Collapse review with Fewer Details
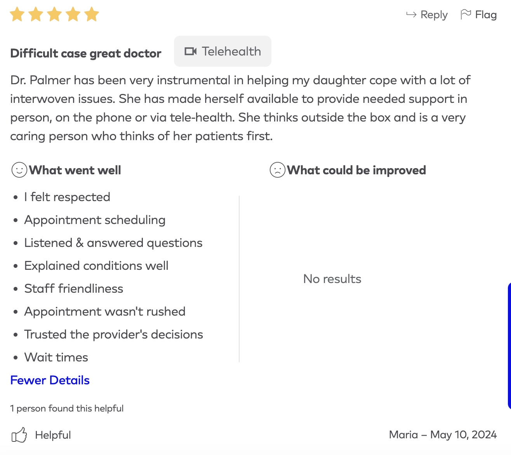This screenshot has width=511, height=455. tap(50, 380)
